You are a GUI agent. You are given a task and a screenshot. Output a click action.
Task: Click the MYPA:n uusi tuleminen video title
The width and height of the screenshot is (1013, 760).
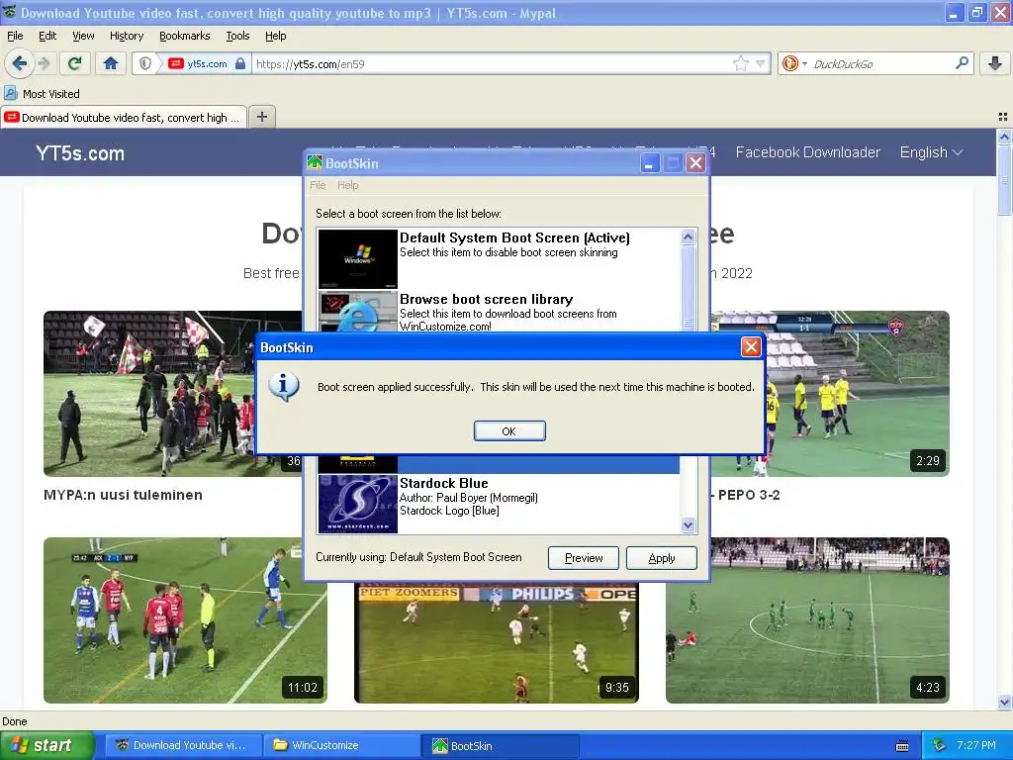coord(123,495)
